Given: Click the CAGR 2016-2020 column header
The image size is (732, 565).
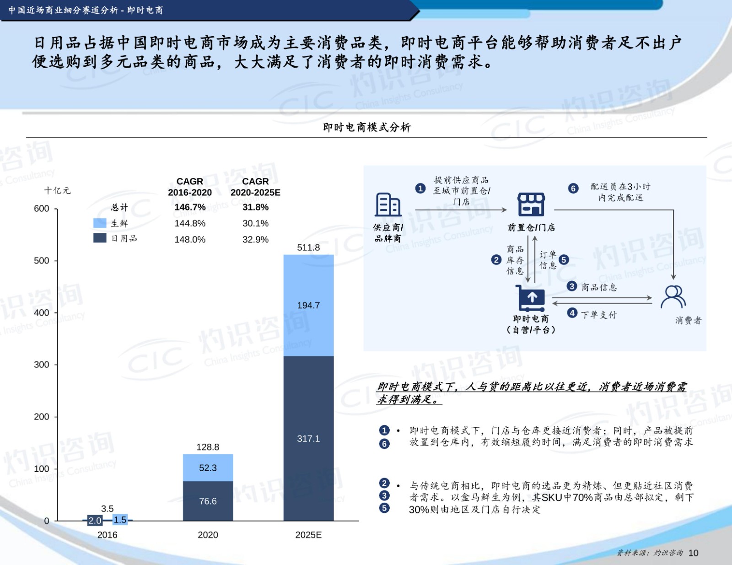Looking at the screenshot, I should 190,187.
